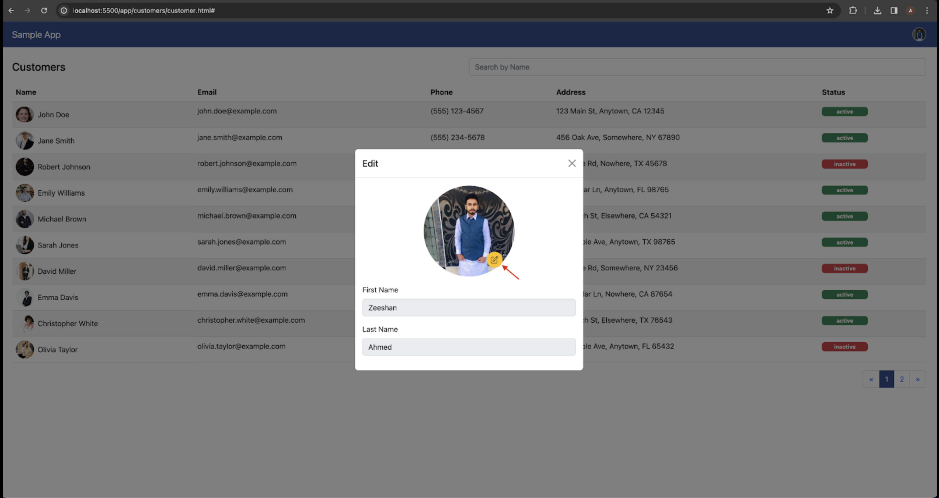Go to pagination page 2
Viewport: 939px width, 498px height.
(x=901, y=379)
